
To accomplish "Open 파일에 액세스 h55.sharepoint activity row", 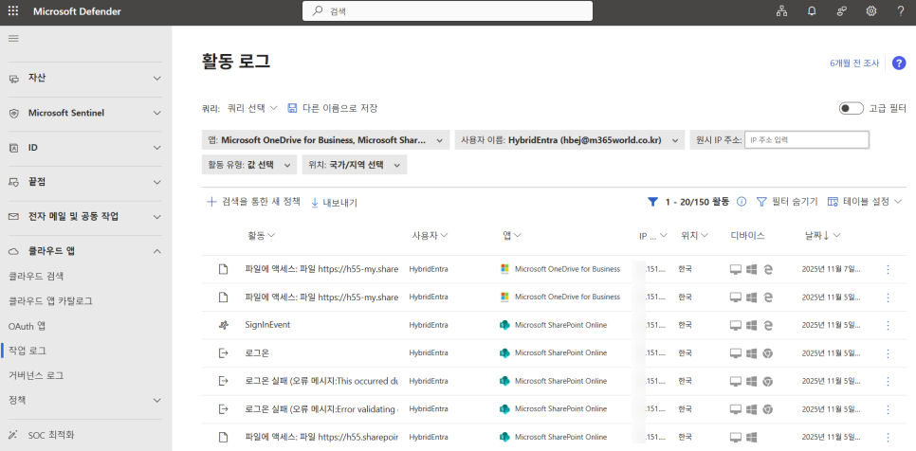I will click(321, 437).
